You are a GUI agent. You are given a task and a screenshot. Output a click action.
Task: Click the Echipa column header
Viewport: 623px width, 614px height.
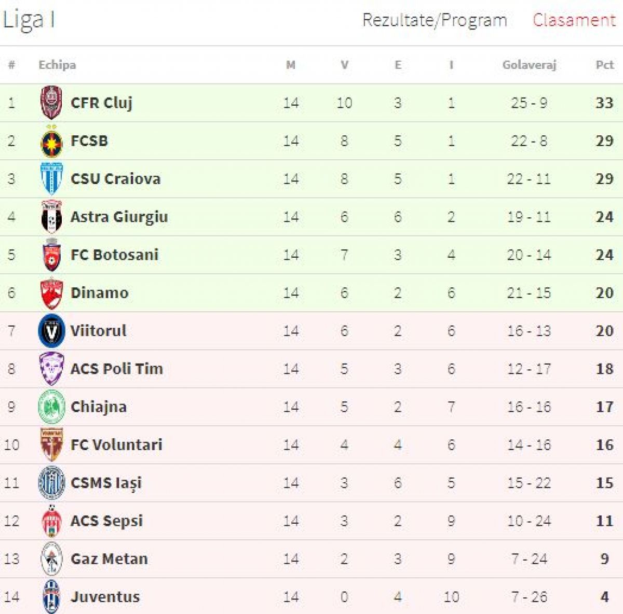(x=57, y=65)
